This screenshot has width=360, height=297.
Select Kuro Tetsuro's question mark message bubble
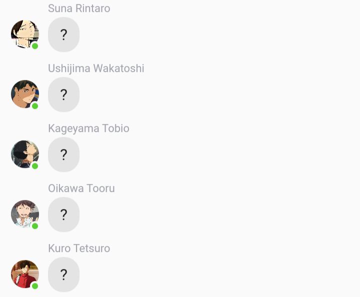(63, 274)
